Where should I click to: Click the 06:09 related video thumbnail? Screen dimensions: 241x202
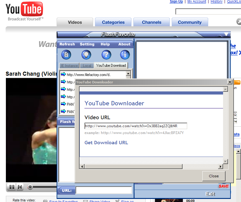[169, 200]
